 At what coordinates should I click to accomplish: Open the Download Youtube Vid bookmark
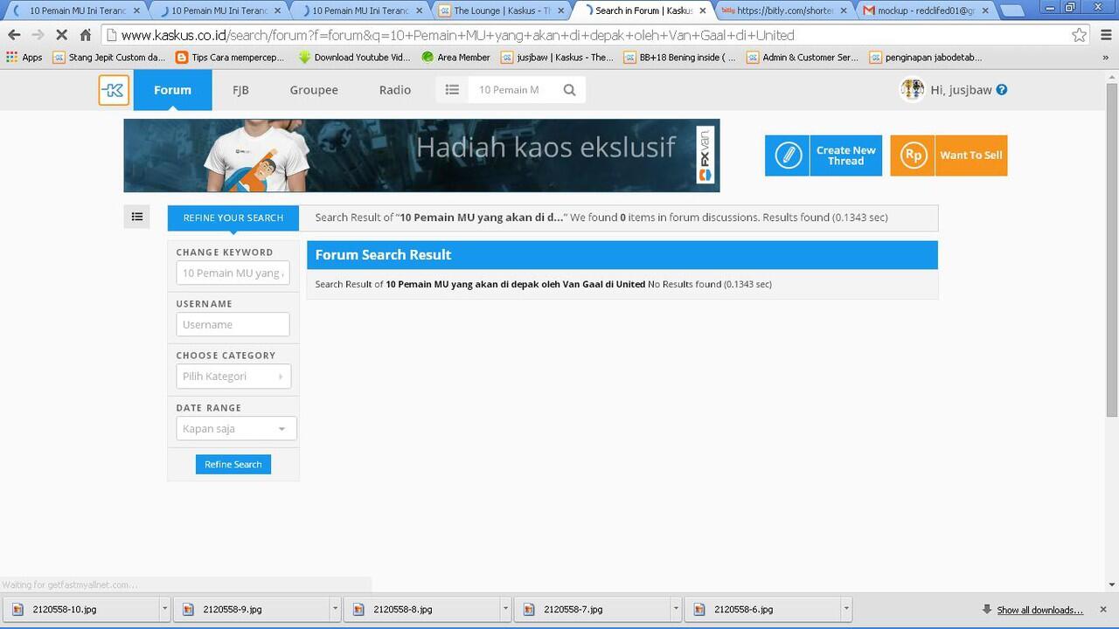point(354,57)
